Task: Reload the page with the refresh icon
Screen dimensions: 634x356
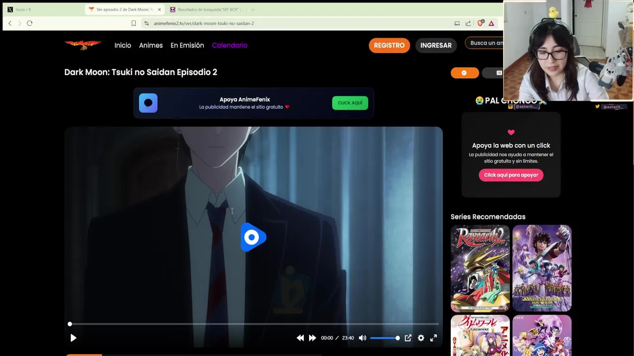Action: pos(30,23)
